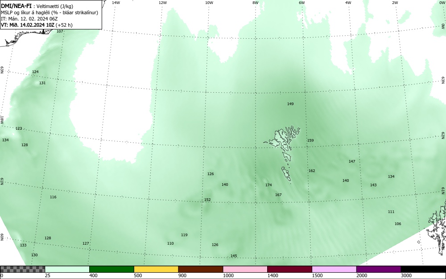The height and width of the screenshot is (279, 446).
Task: Select the map value '167'
Action: click(278, 195)
